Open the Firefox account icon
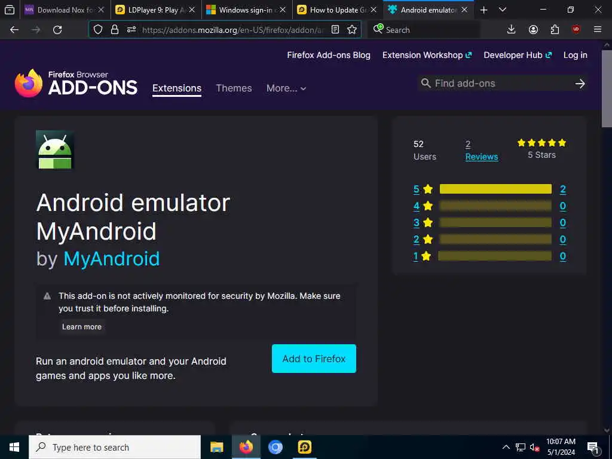 533,29
